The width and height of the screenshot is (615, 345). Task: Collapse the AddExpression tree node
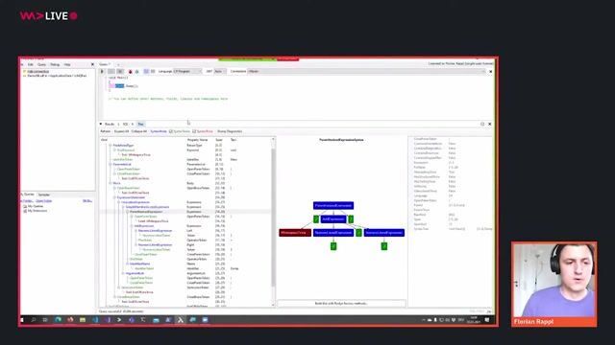pos(132,226)
